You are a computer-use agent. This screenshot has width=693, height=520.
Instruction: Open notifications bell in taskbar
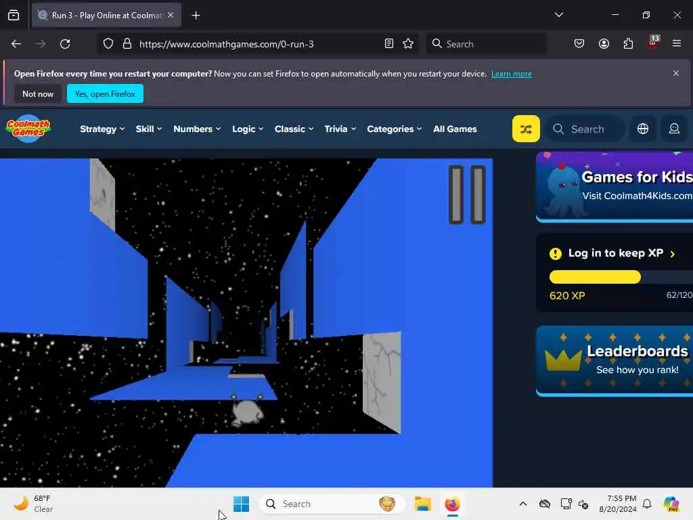[x=647, y=504]
